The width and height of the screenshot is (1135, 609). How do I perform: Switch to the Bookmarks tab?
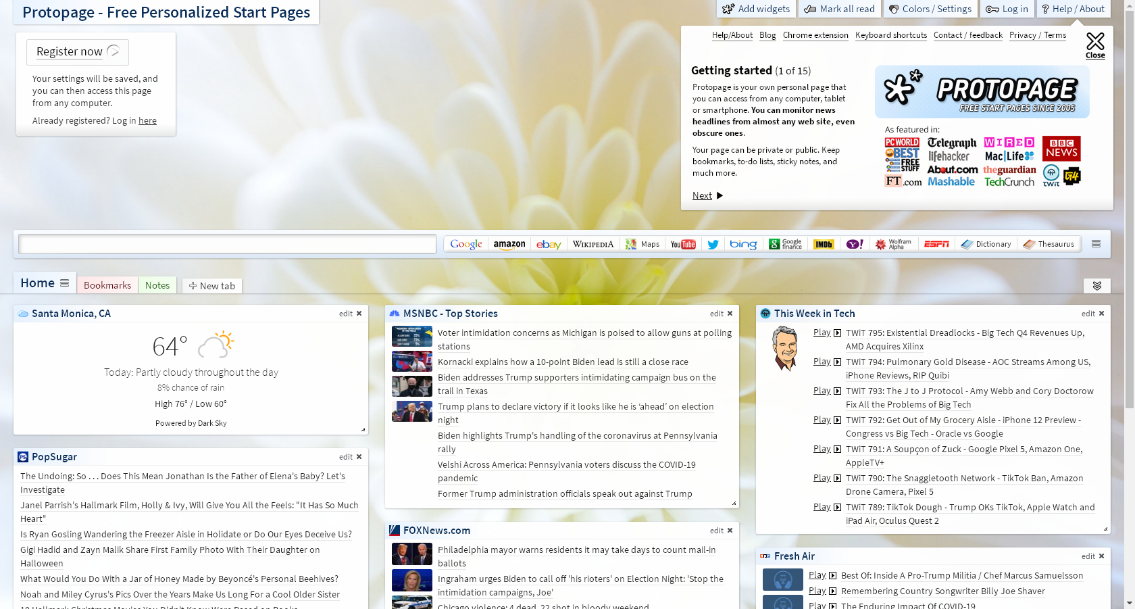(x=107, y=285)
